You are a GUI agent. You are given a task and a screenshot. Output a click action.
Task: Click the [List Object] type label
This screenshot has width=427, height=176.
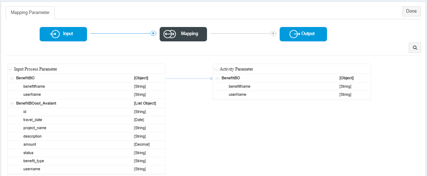(145, 103)
